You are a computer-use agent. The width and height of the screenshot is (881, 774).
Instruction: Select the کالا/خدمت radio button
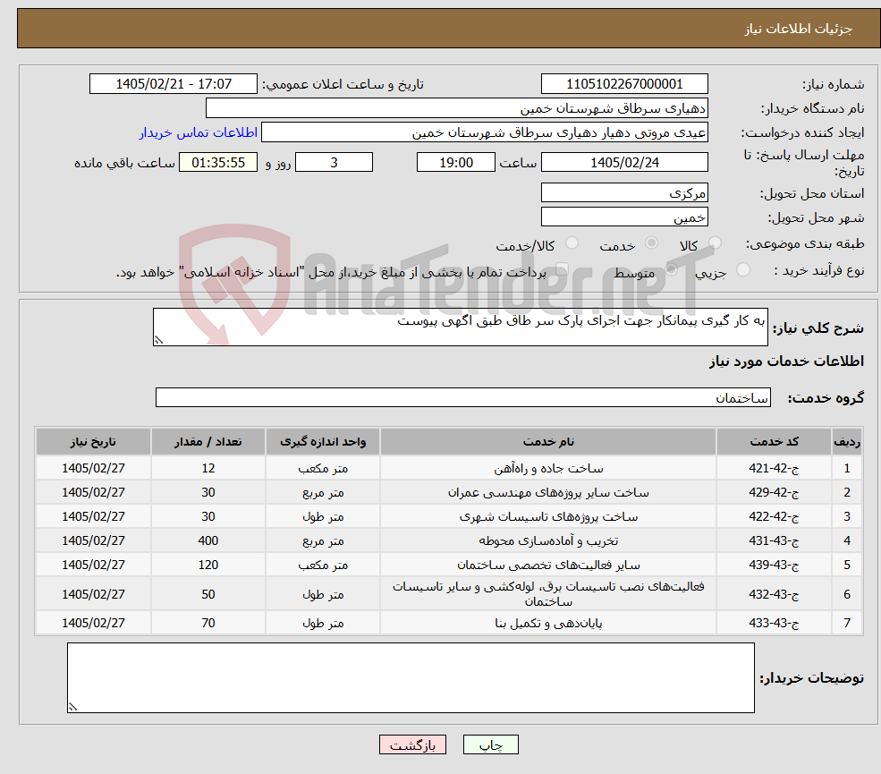pos(572,242)
